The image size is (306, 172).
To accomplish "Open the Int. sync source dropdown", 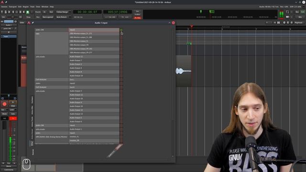I will 3,17.
